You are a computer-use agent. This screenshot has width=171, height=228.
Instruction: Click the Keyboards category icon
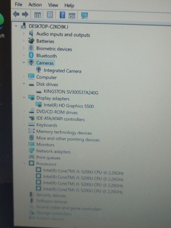click(32, 124)
